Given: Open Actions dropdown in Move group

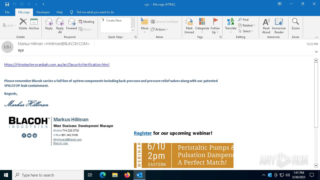Looking at the screenshot, I should [x=159, y=29].
